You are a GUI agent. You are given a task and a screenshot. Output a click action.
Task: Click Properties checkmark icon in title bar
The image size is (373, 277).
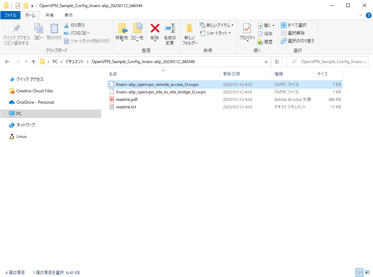(18, 5)
